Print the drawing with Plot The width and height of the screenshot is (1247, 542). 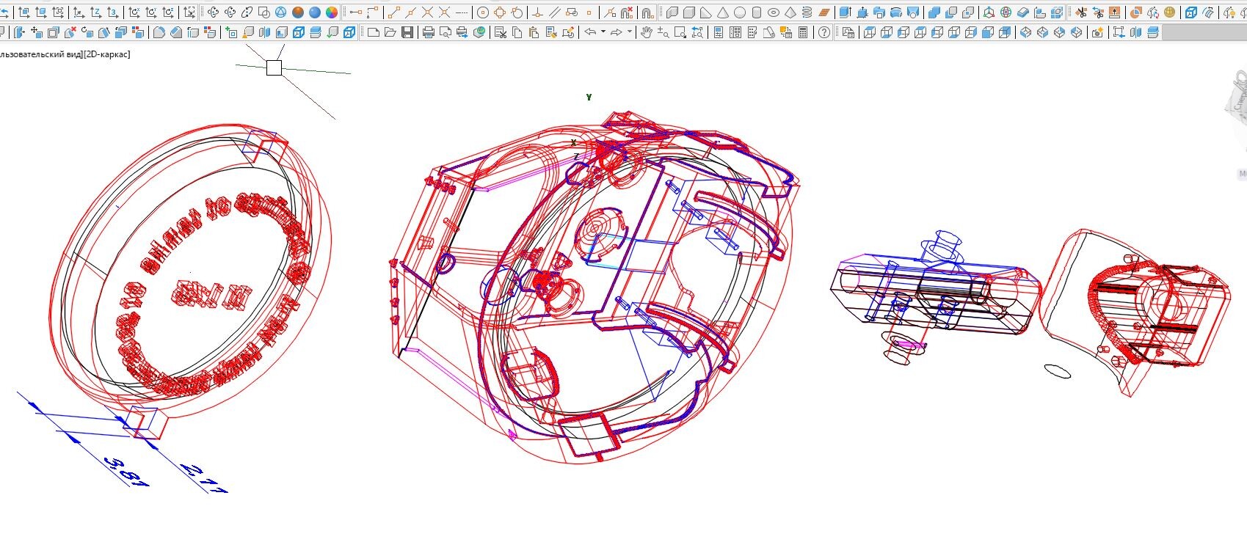pyautogui.click(x=428, y=32)
